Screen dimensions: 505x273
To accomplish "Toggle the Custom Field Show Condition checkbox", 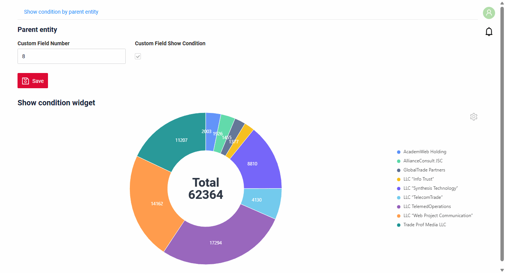I will pos(138,56).
